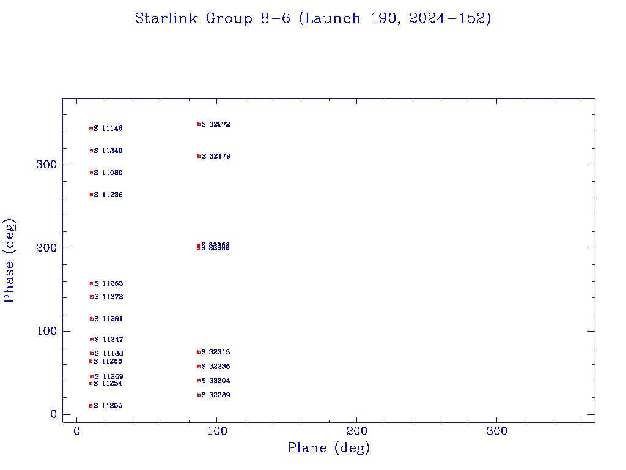Click the satellite label S 11259
The image size is (626, 470).
[x=109, y=376]
